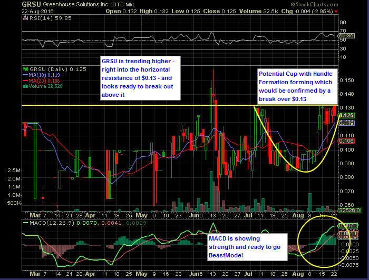Click the blue MA(10) line marker in legend
Image resolution: width=369 pixels, height=280 pixels.
[x=25, y=75]
